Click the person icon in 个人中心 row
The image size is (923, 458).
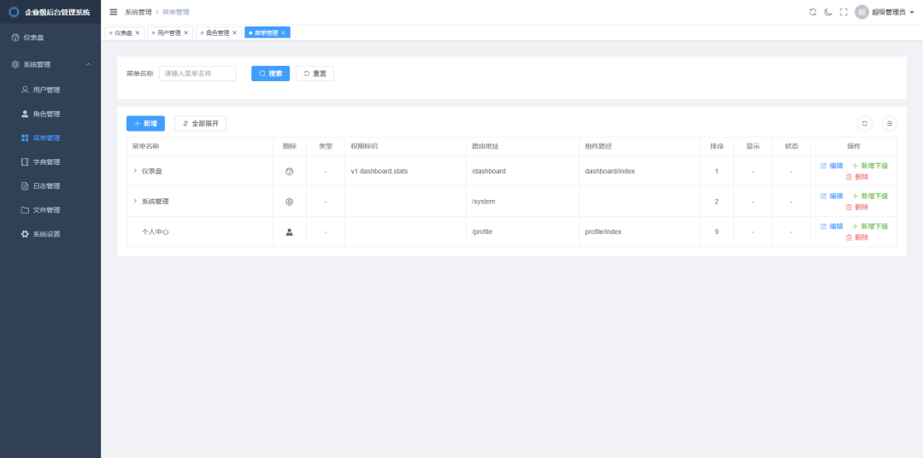point(289,232)
